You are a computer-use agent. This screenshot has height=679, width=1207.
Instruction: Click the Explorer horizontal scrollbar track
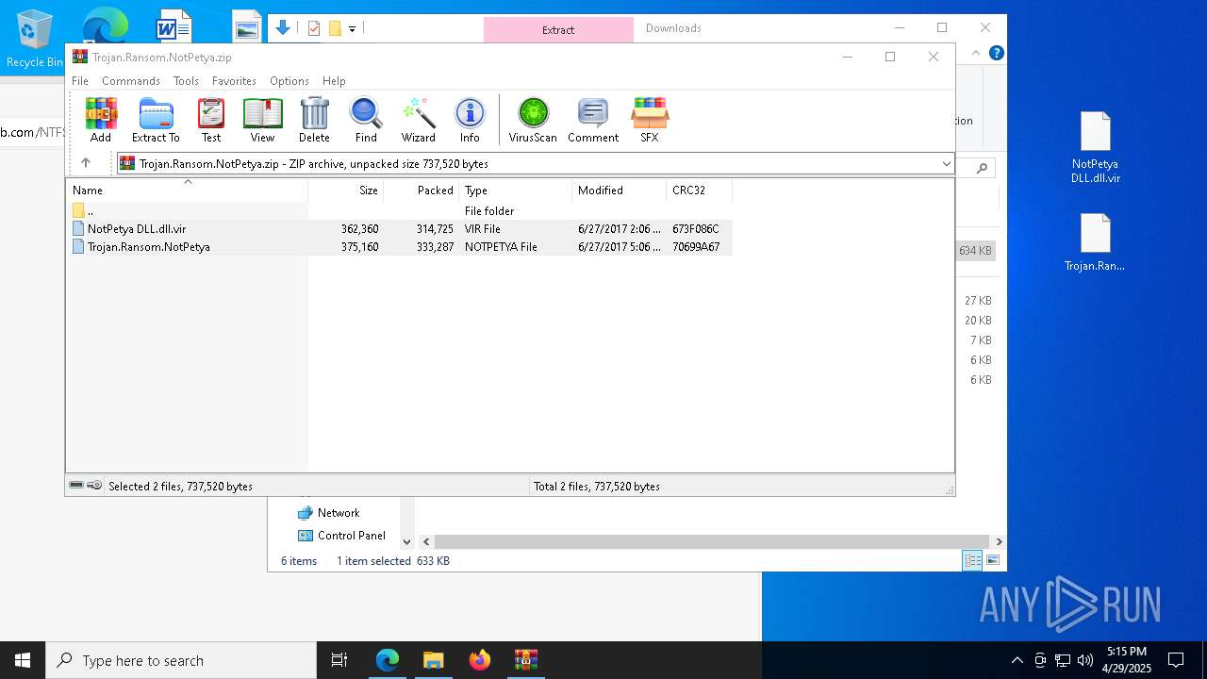coord(712,542)
